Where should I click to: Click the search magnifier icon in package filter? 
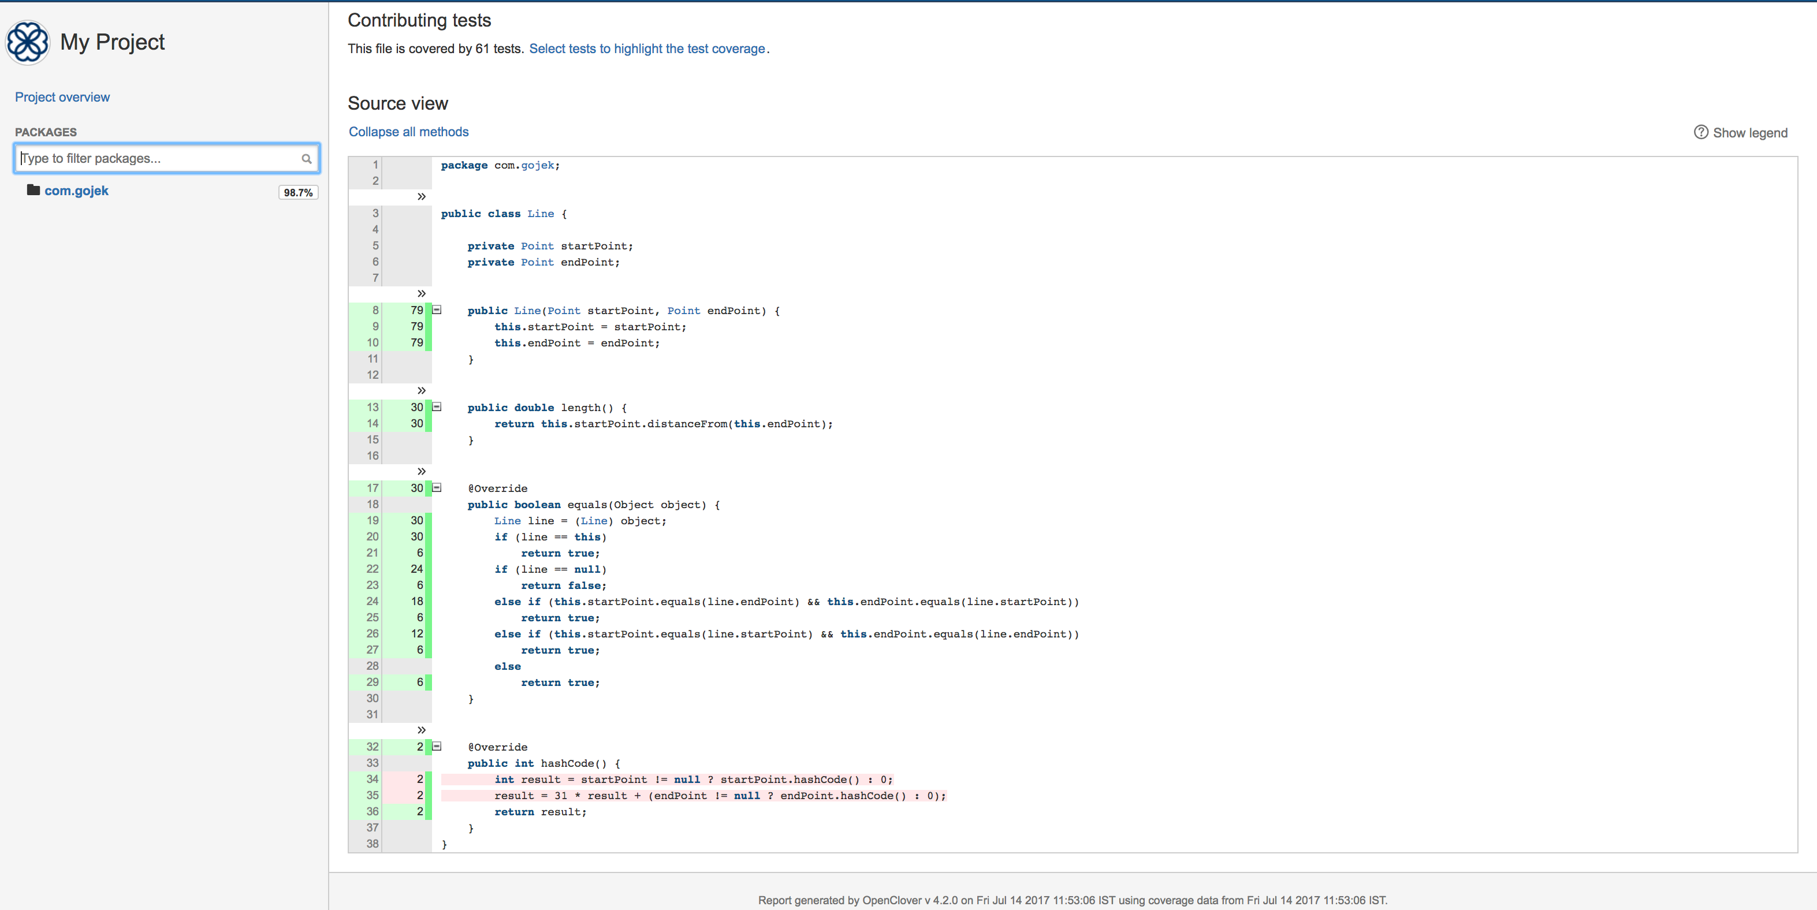coord(306,159)
